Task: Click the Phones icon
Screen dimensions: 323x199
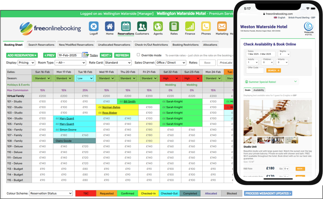Action: pyautogui.click(x=206, y=26)
